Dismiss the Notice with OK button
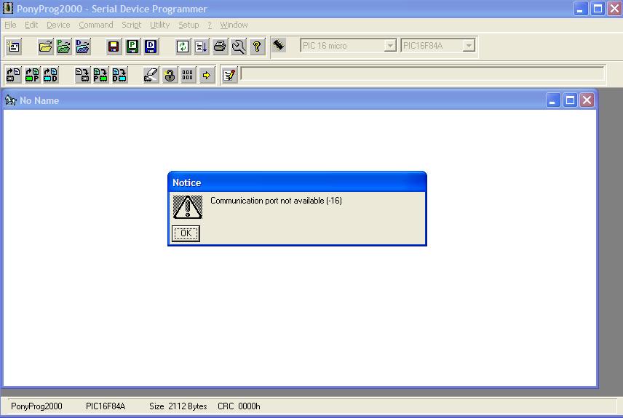This screenshot has height=418, width=623. tap(186, 233)
